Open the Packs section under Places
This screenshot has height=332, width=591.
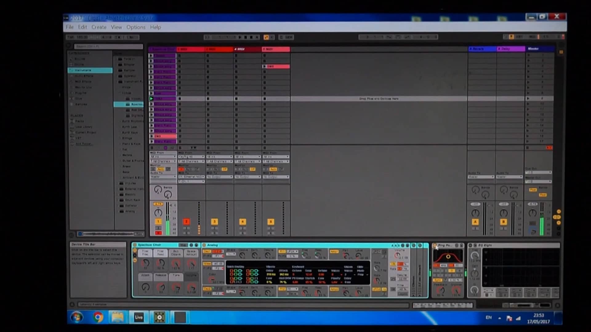[x=79, y=121]
